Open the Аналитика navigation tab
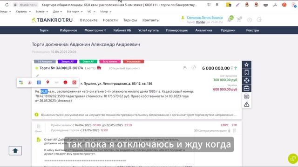 [x=203, y=30]
